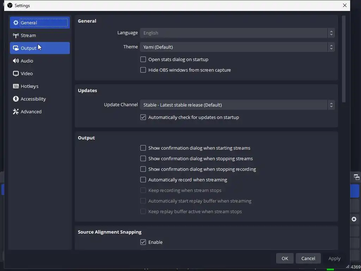The image size is (361, 271).
Task: Open the Theme dropdown
Action: click(237, 47)
